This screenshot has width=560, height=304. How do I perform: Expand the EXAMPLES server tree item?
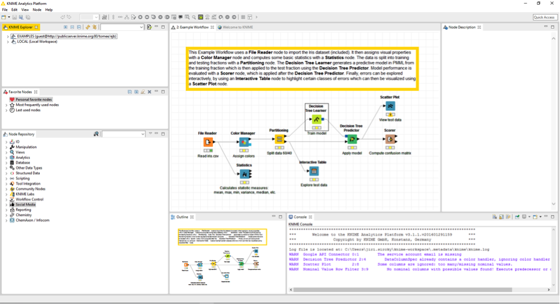click(8, 37)
